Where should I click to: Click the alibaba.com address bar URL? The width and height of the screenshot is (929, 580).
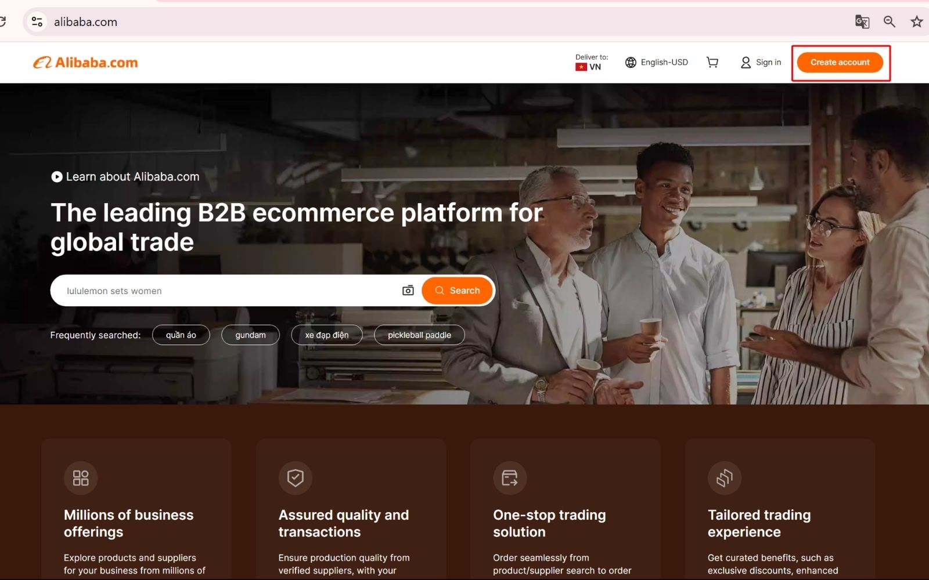pyautogui.click(x=85, y=22)
